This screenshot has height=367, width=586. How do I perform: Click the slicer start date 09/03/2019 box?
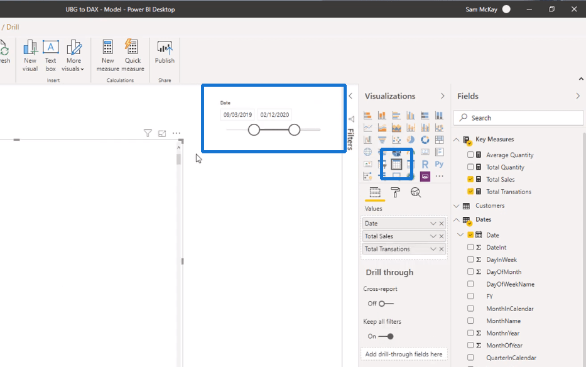coord(237,115)
